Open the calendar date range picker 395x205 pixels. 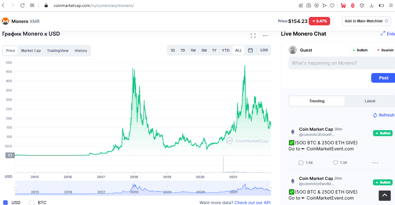click(250, 50)
